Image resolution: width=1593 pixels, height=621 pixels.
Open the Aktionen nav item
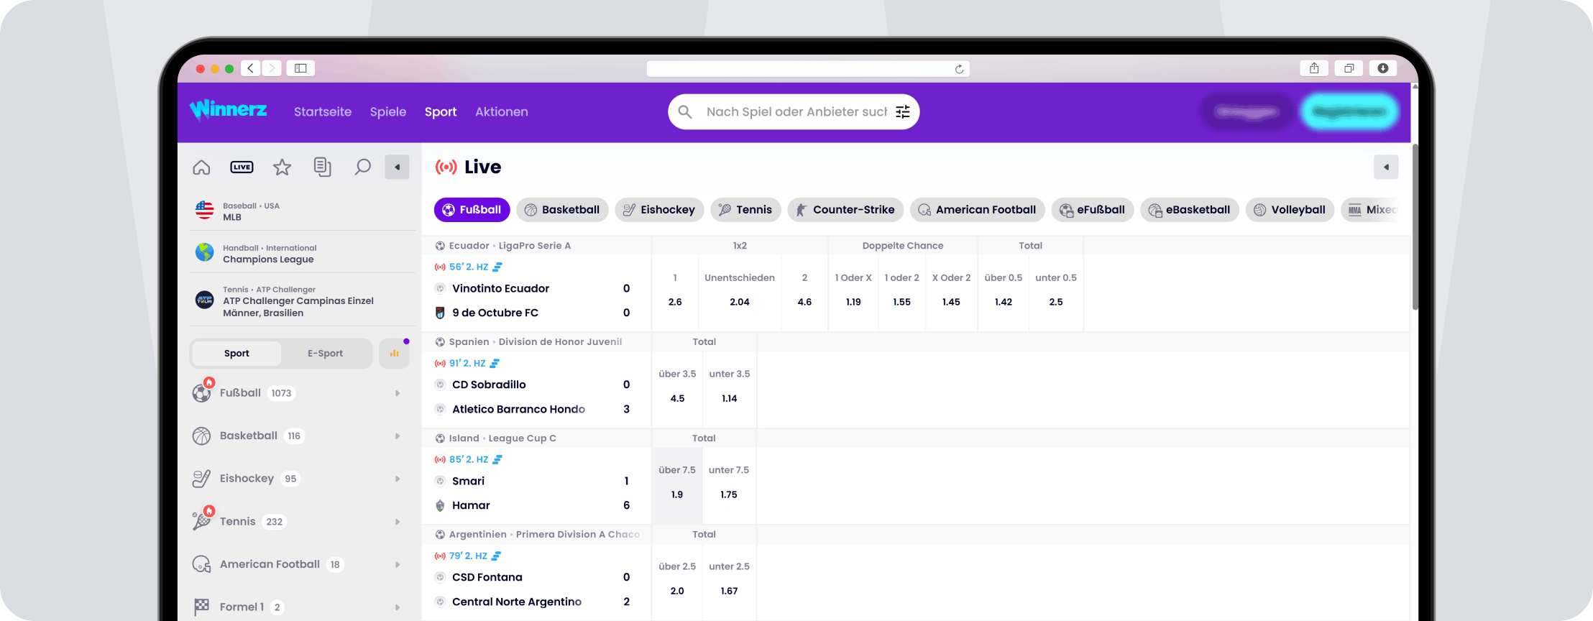point(502,112)
